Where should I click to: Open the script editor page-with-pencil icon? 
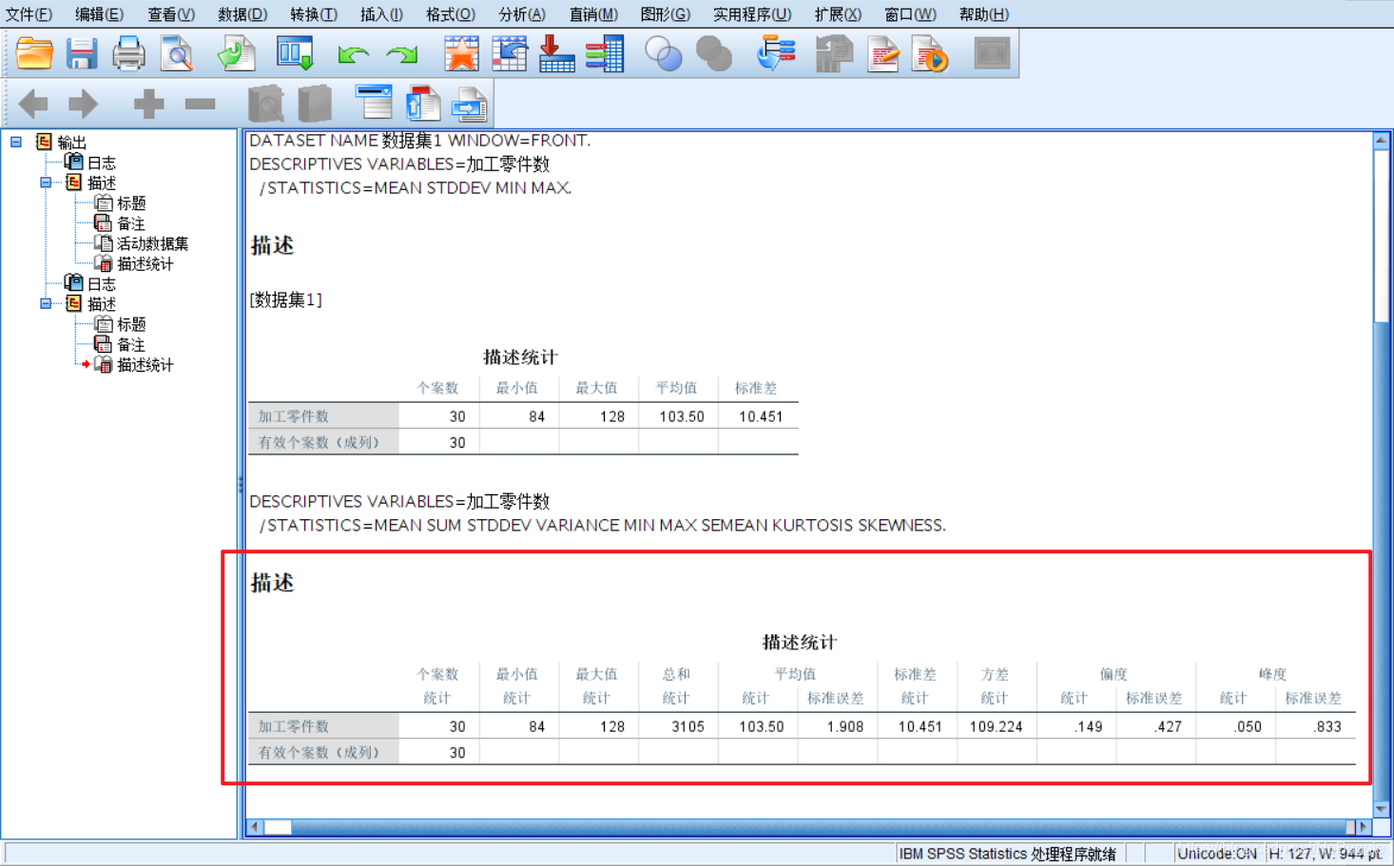[883, 54]
